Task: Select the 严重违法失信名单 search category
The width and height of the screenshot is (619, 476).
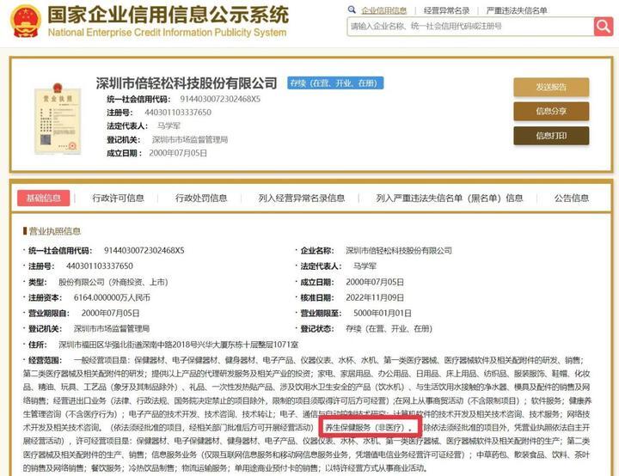Action: 517,10
